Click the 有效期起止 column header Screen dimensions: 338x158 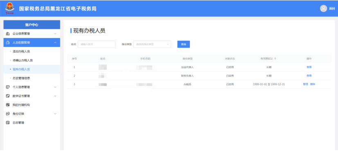pyautogui.click(x=267, y=58)
